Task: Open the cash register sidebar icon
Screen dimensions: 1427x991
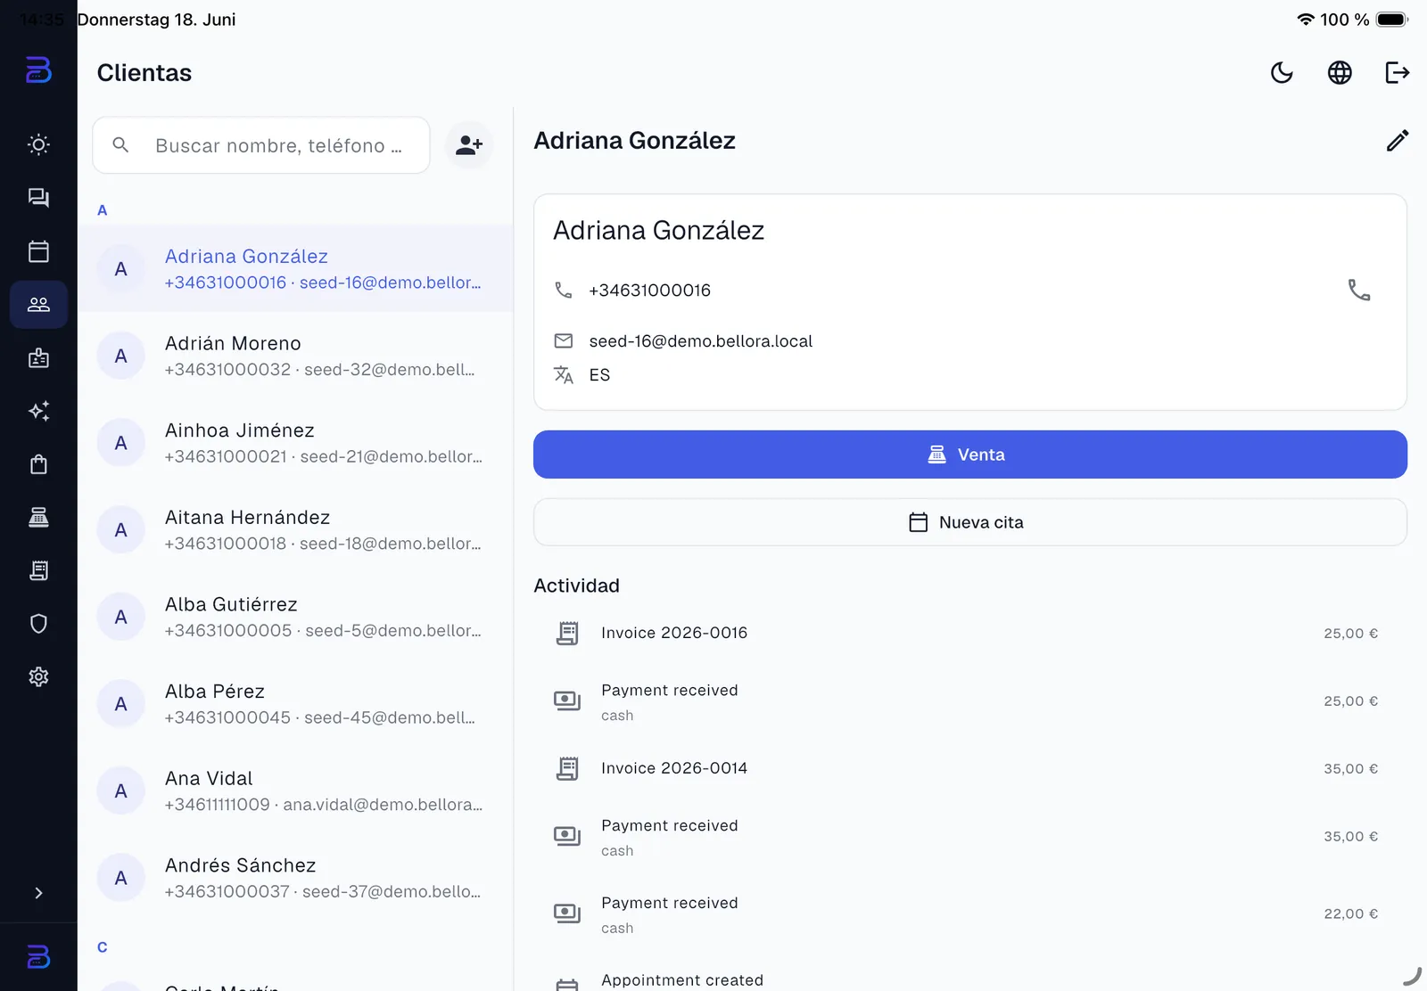Action: tap(38, 517)
